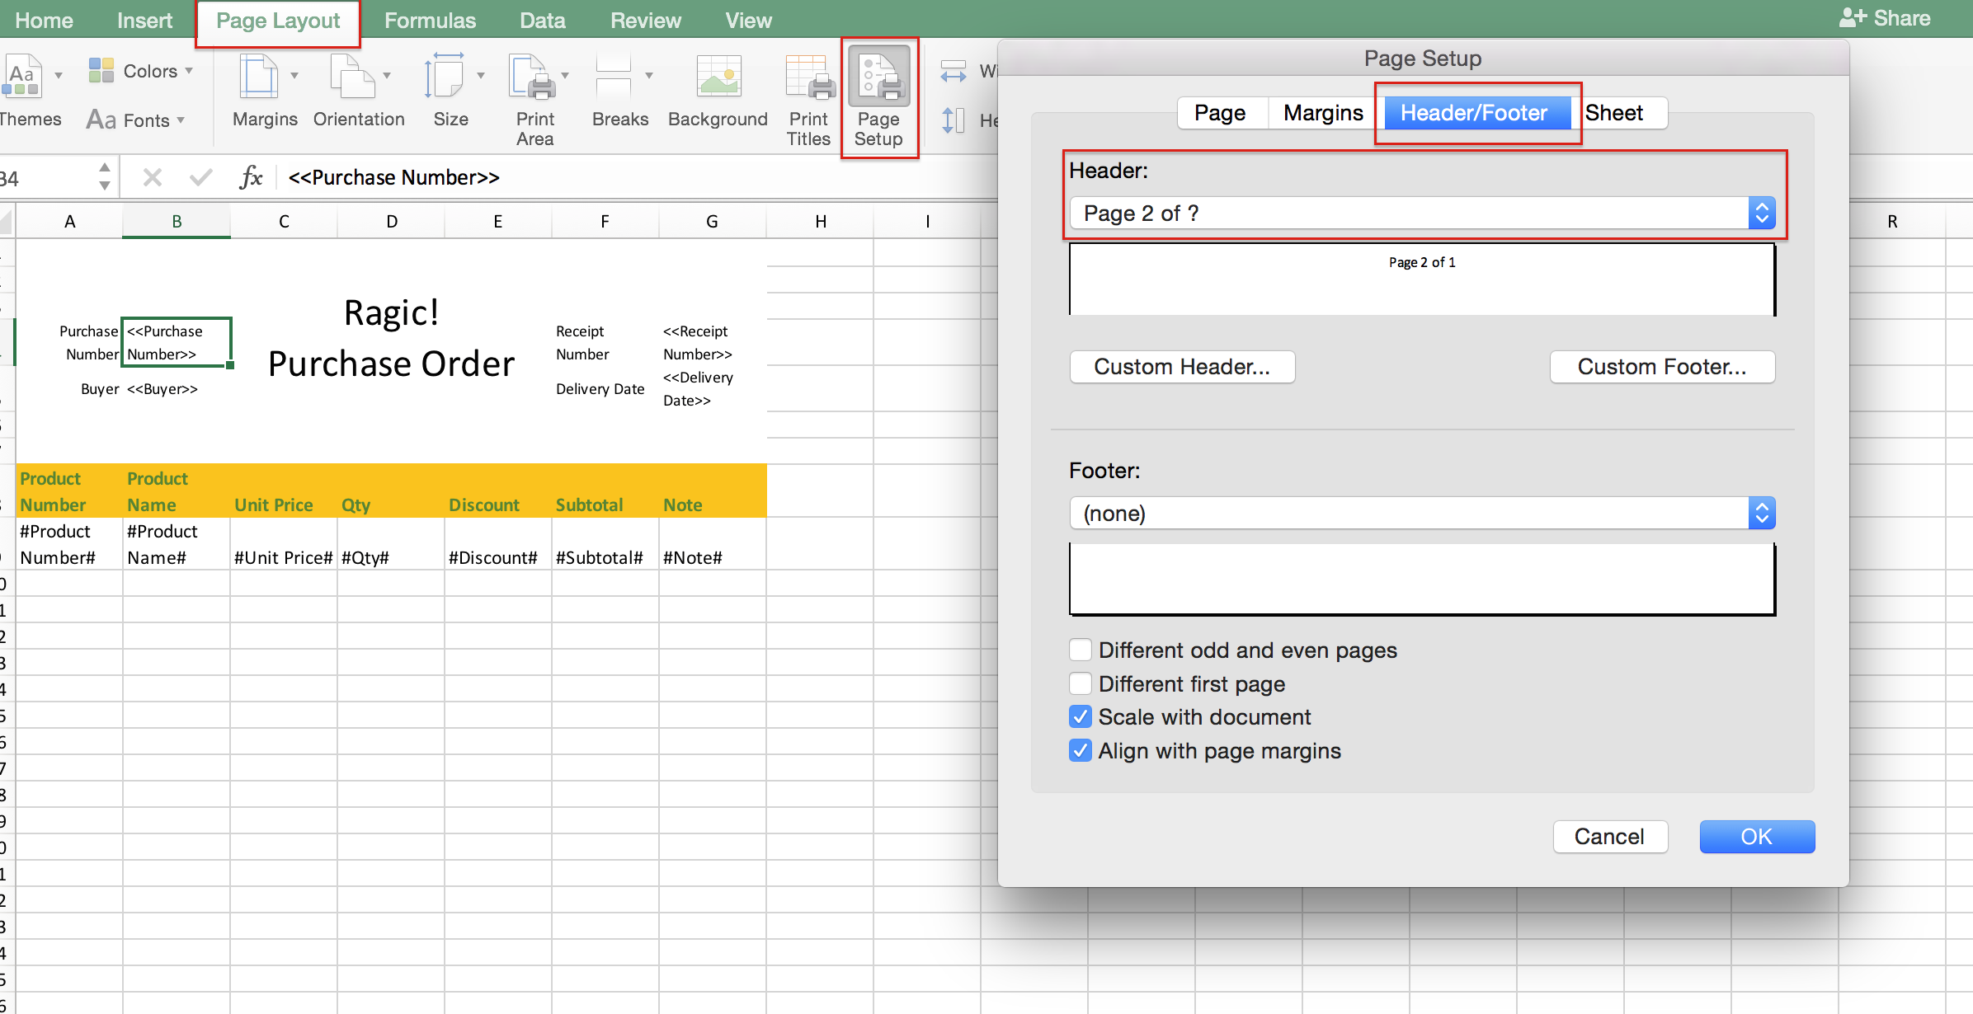Switch to the Data ribbon tab
The height and width of the screenshot is (1014, 1973).
tap(542, 20)
